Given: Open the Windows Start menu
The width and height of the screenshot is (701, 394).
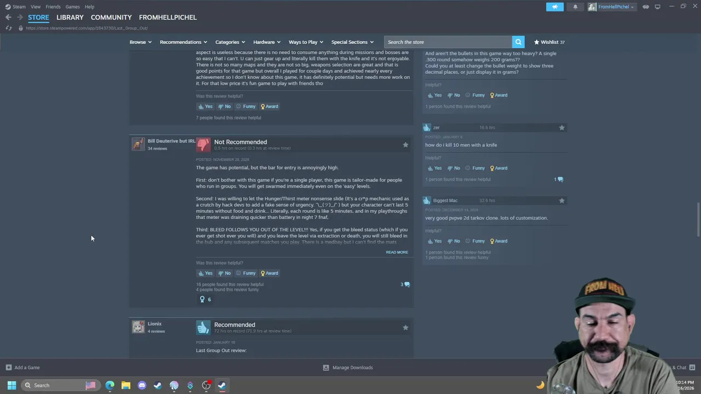Looking at the screenshot, I should click(12, 385).
